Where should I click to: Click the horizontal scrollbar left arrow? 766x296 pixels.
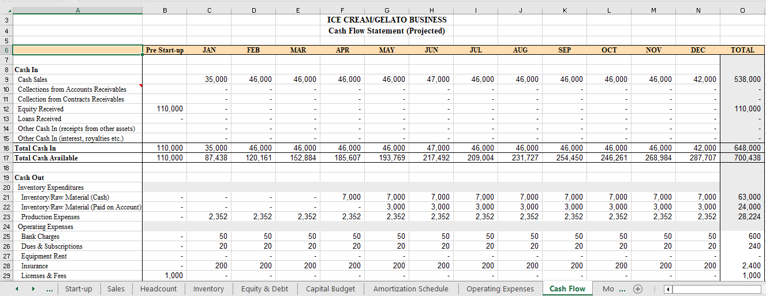point(667,288)
